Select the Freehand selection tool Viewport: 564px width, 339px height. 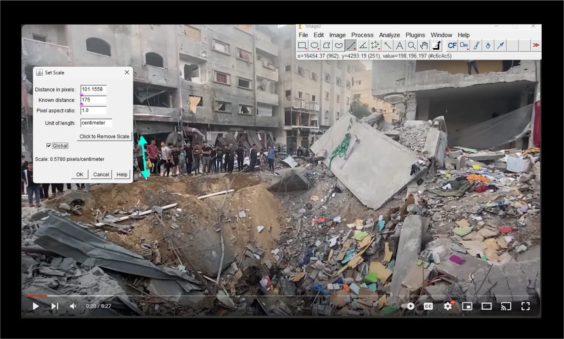pyautogui.click(x=339, y=45)
